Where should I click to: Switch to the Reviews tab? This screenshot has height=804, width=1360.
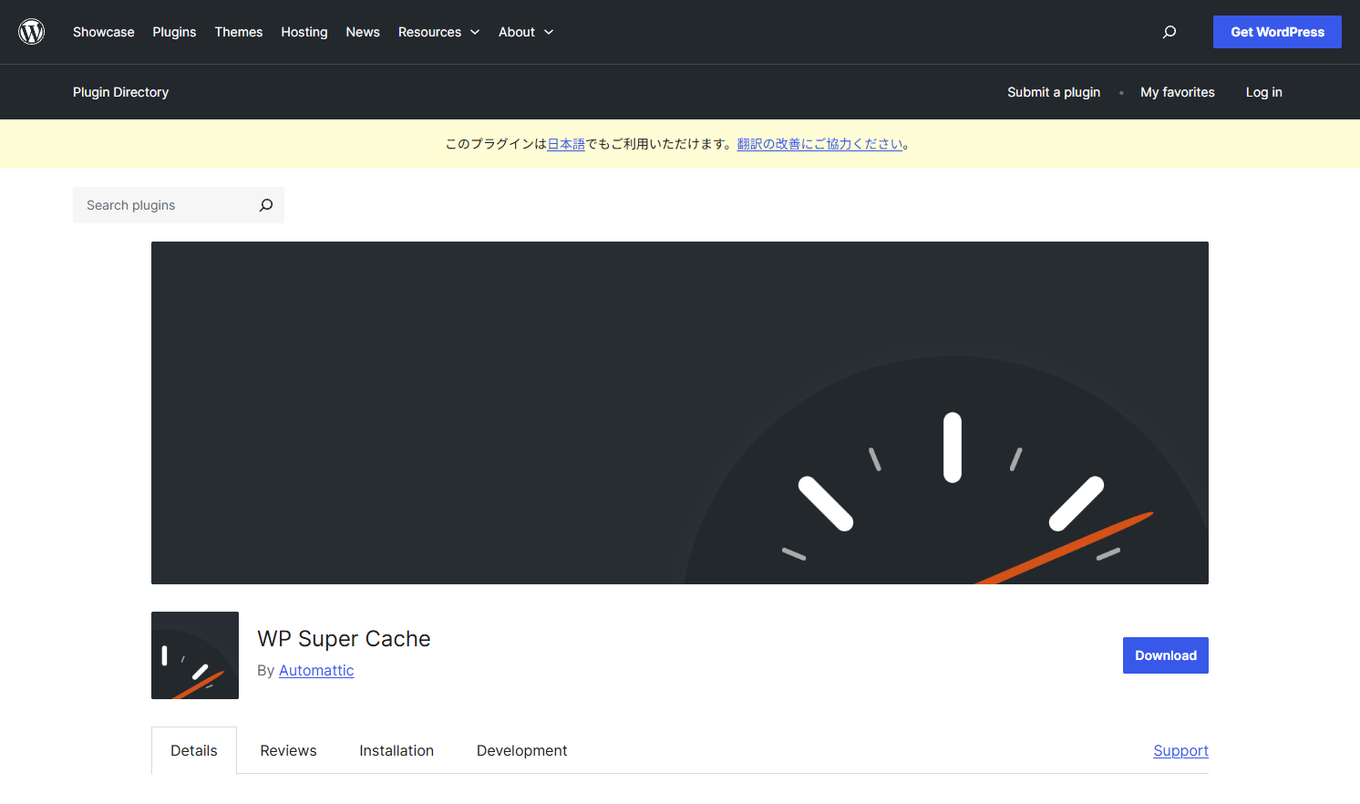point(288,750)
